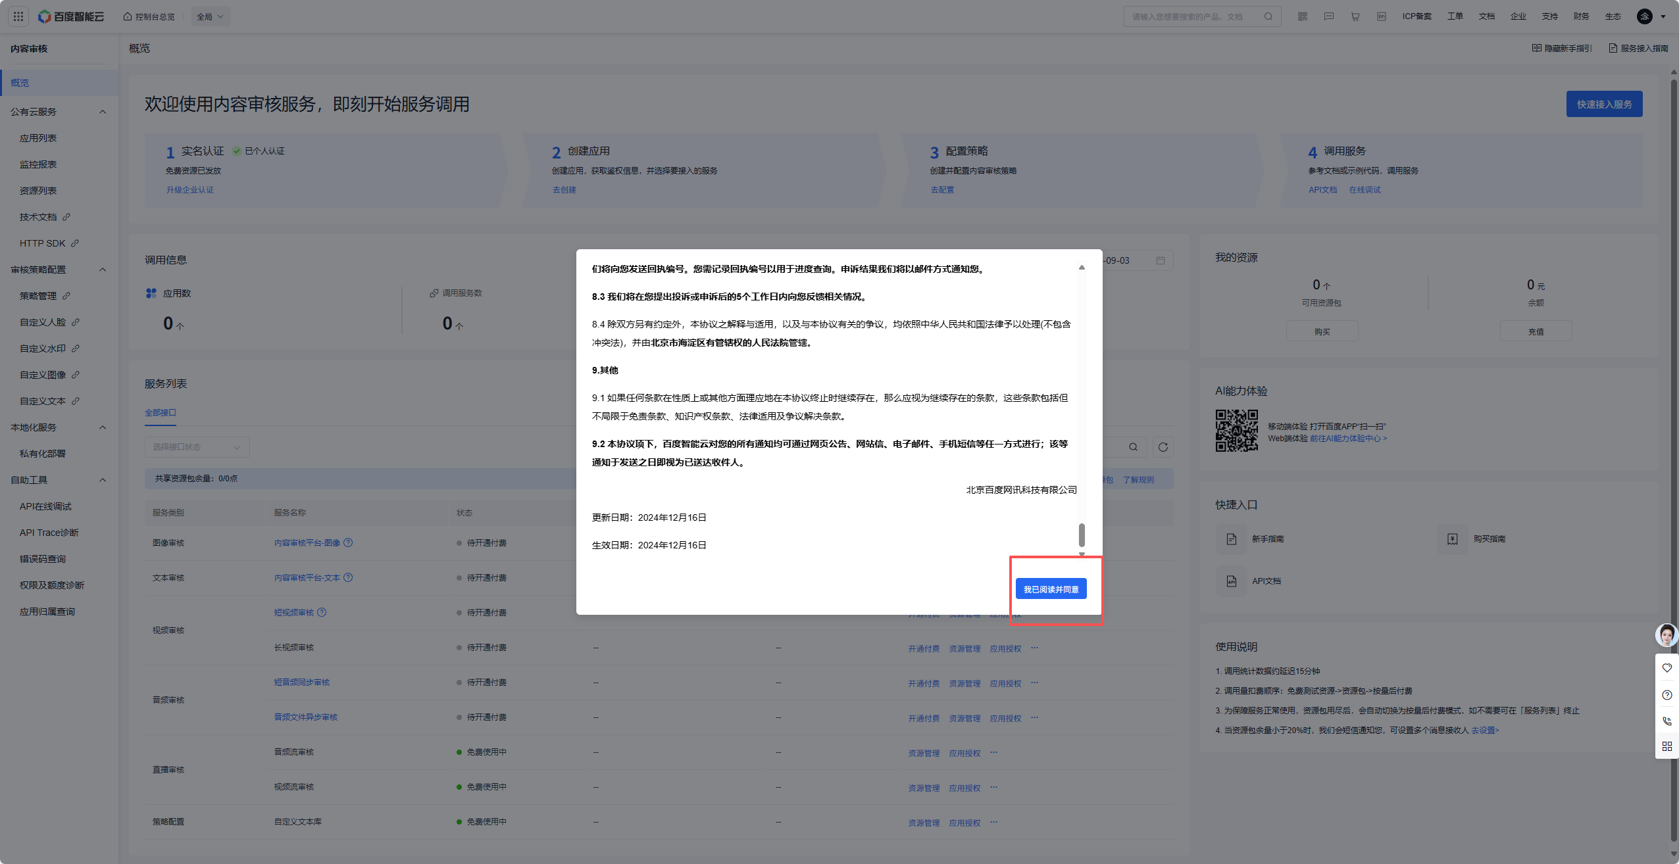Collapse the 公有云服务 sidebar section
Viewport: 1679px width, 864px height.
pos(103,112)
